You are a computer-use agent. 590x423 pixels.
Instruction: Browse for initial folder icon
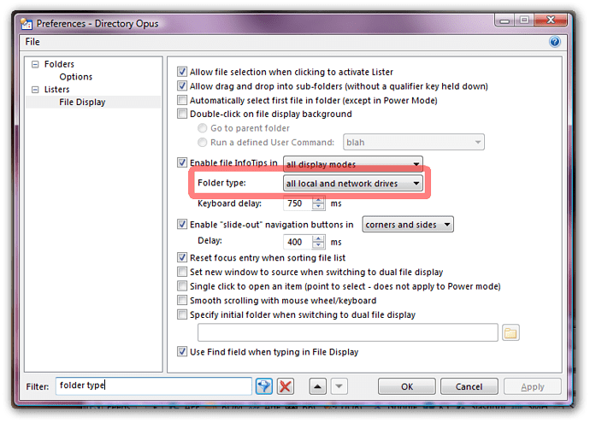tap(510, 332)
